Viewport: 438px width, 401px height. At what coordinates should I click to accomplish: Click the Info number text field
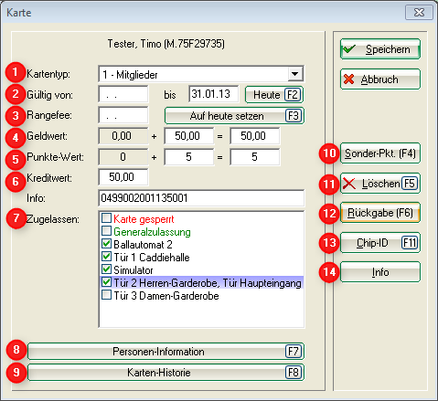tap(201, 198)
